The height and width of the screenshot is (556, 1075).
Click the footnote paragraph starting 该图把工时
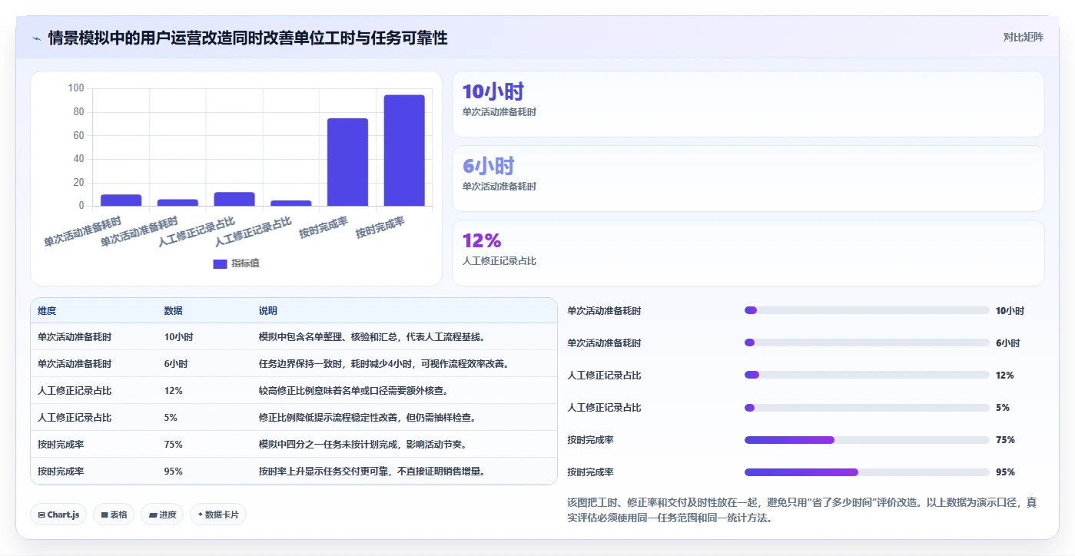pyautogui.click(x=802, y=510)
